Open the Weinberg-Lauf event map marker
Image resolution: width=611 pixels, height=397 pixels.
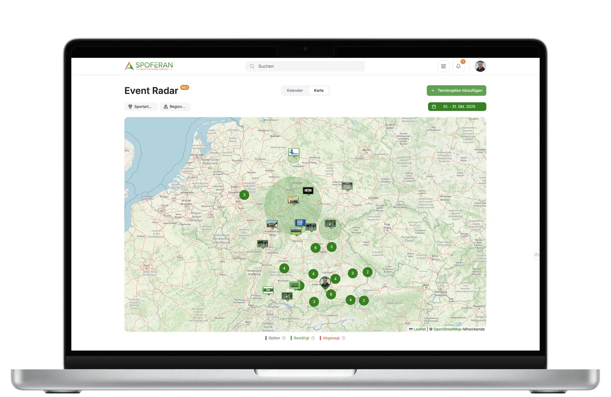coord(300,223)
